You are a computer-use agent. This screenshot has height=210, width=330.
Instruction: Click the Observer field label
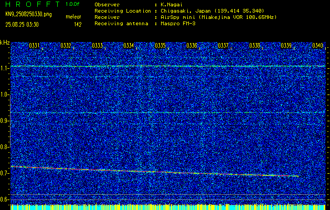coord(107,5)
